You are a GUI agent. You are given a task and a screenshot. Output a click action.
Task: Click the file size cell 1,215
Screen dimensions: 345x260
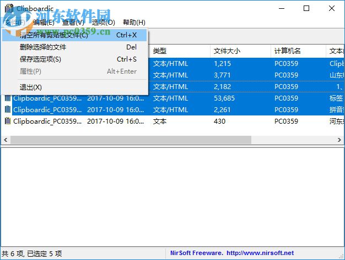coord(222,64)
